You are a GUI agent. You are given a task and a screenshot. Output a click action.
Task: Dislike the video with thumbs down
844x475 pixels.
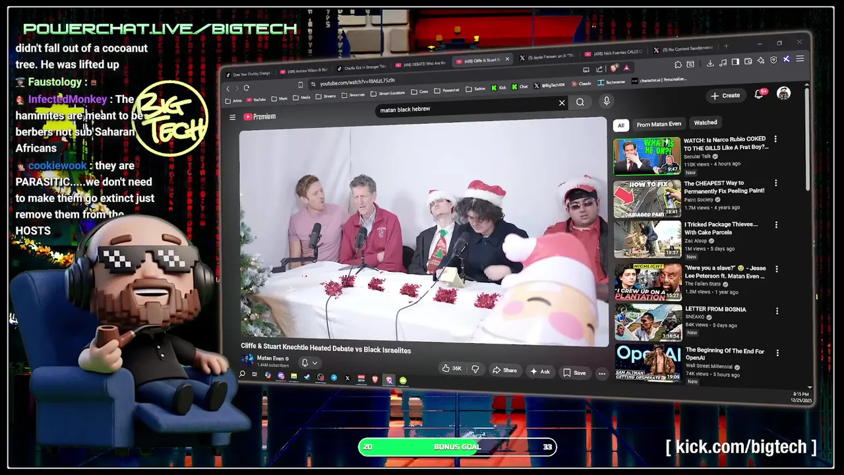(475, 369)
